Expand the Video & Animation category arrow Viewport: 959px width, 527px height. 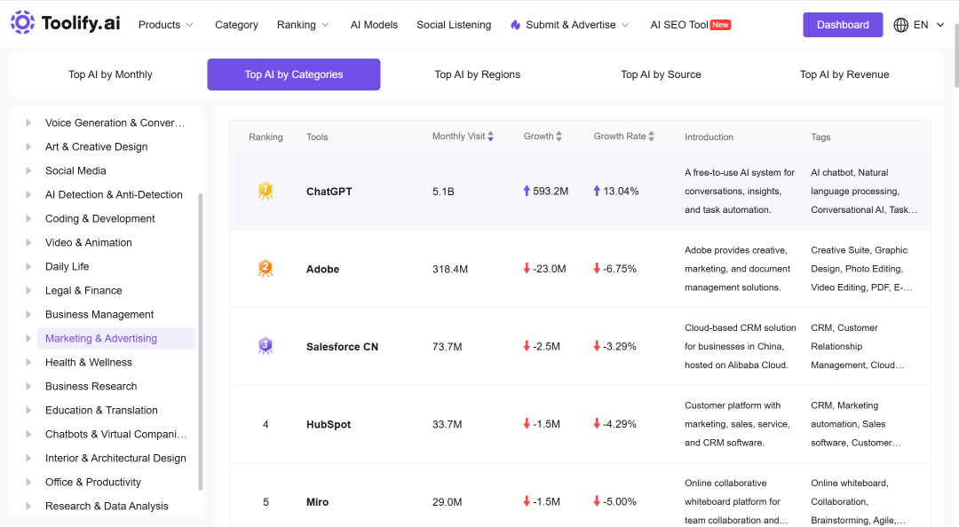[28, 243]
